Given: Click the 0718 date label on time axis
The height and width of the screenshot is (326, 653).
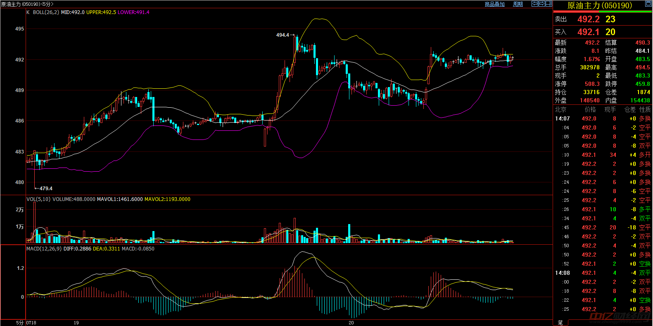Looking at the screenshot, I should (31, 323).
